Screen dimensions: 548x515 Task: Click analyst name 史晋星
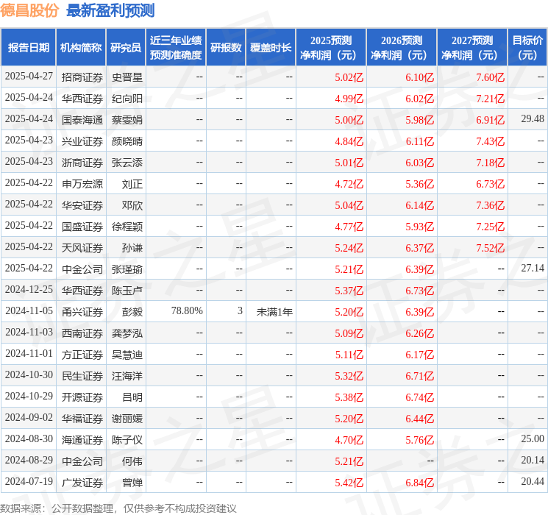pos(127,77)
